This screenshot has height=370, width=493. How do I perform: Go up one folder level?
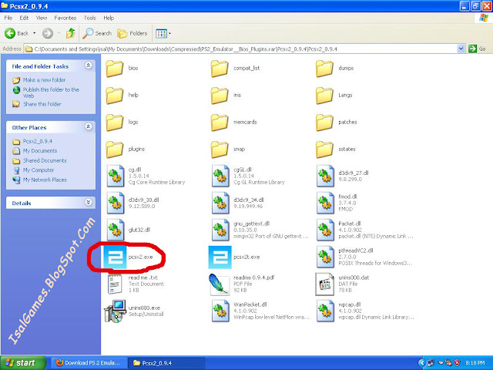coord(71,33)
